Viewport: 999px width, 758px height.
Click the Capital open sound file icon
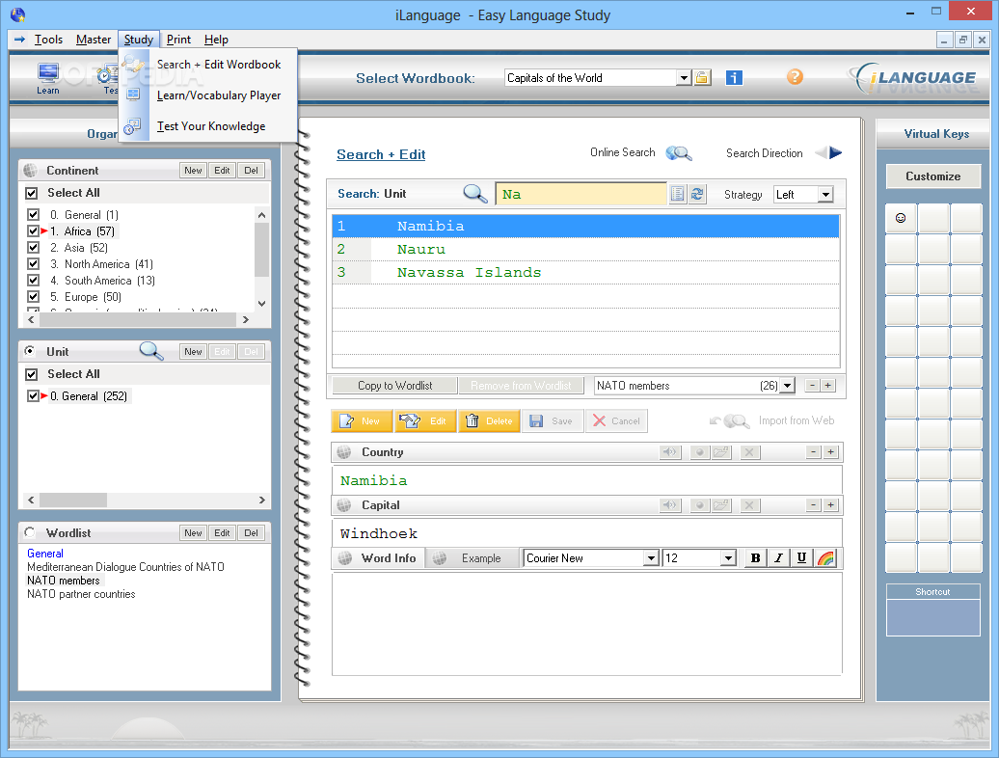[720, 505]
